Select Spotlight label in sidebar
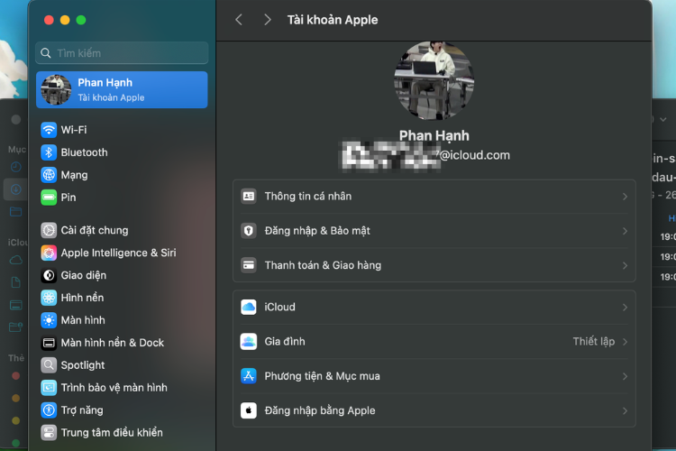The width and height of the screenshot is (676, 451). click(83, 365)
